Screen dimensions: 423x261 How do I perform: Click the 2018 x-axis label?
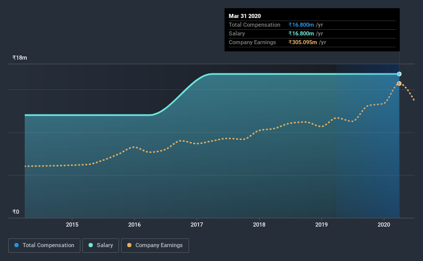point(259,225)
